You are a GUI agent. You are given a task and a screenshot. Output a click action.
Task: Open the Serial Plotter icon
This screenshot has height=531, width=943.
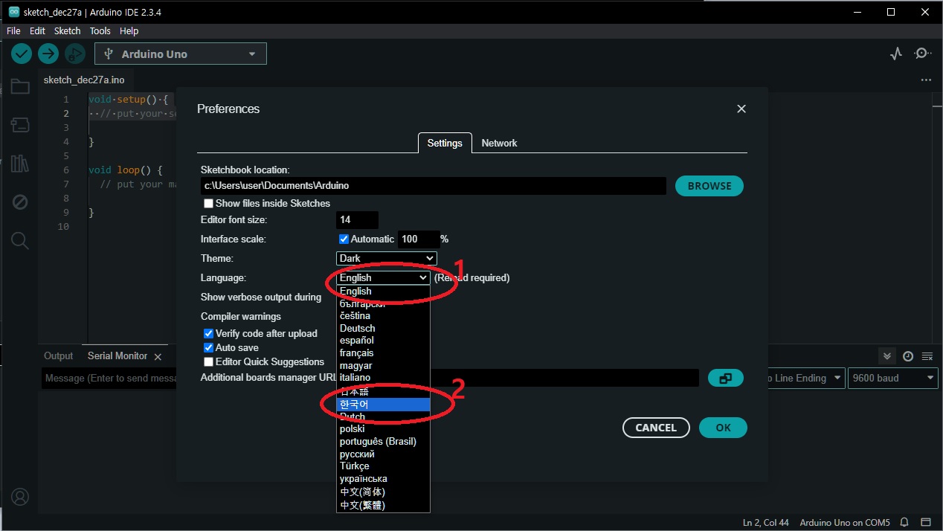click(896, 54)
